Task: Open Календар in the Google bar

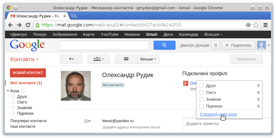Action: point(189,34)
